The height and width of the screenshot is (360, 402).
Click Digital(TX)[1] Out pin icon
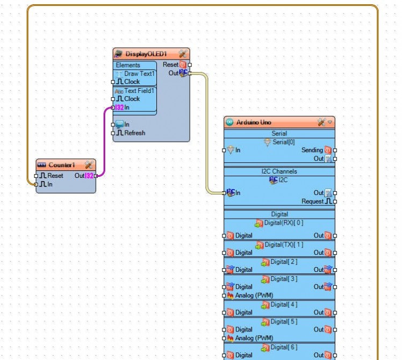328,253
